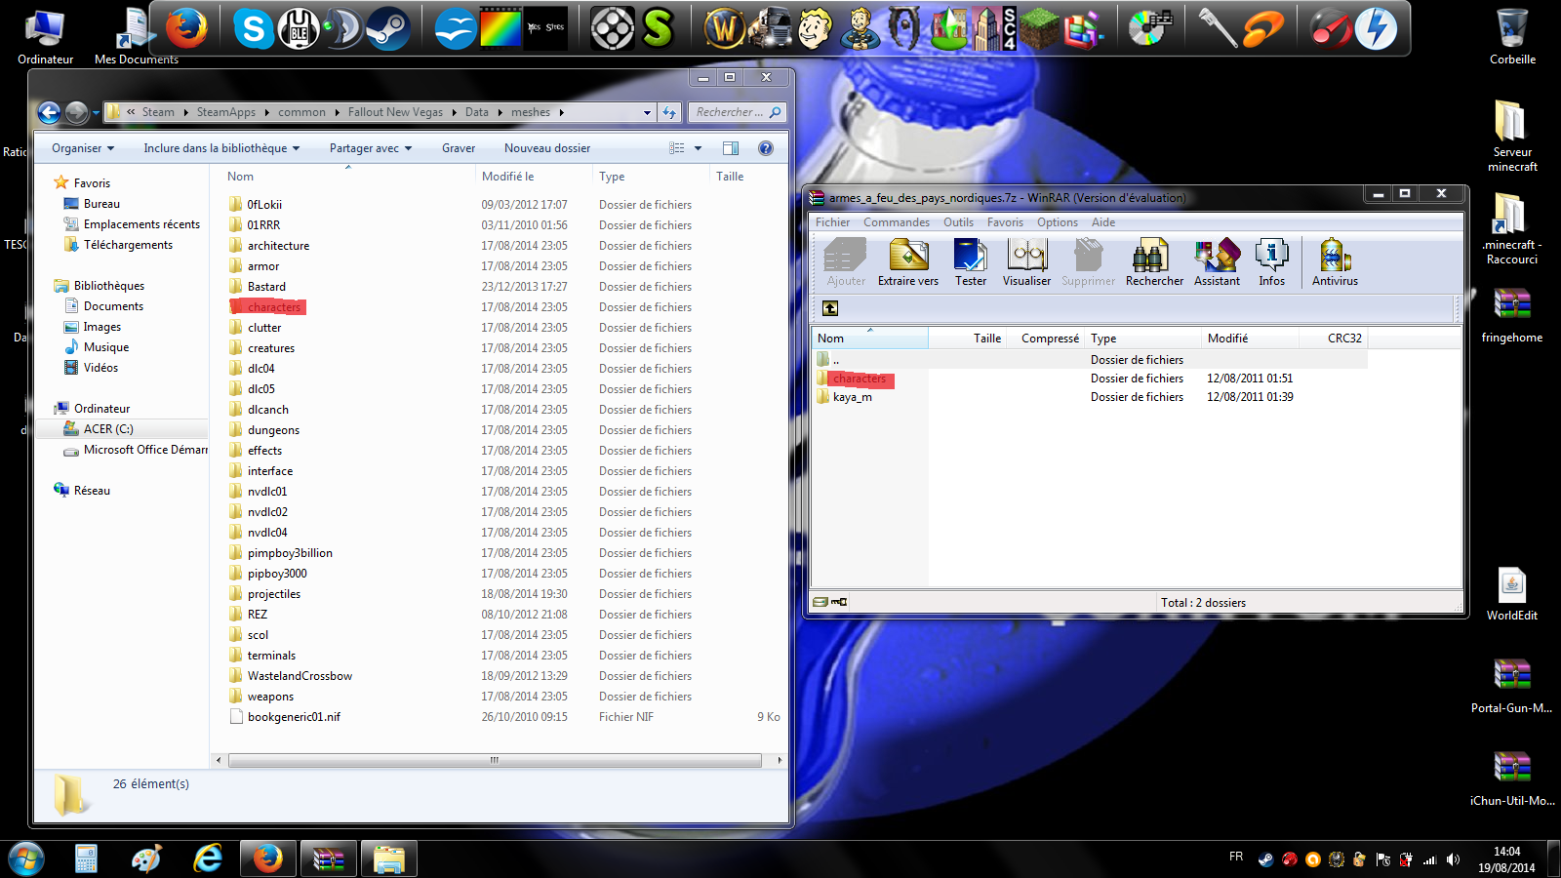Open Internet Explorer on taskbar

click(207, 859)
